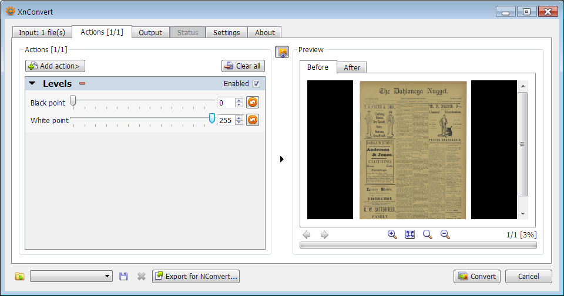Viewport: 564px width, 296px height.
Task: Click the Black point slider handle
Action: (x=73, y=101)
